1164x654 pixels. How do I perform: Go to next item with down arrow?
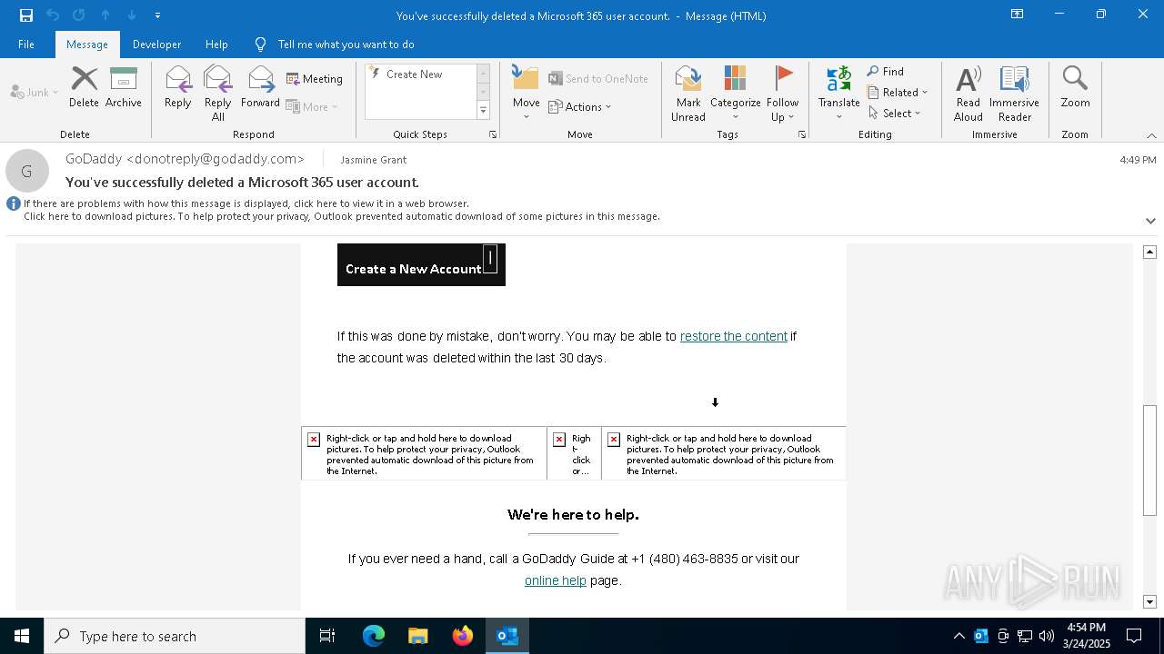point(132,15)
